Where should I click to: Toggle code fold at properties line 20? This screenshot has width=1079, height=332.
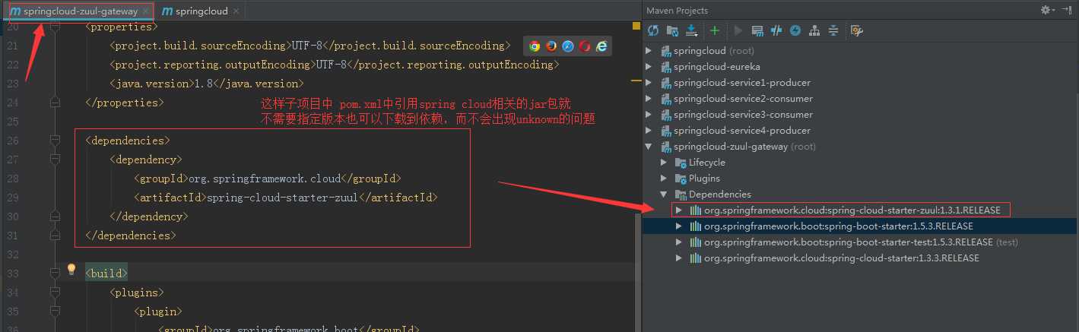55,27
